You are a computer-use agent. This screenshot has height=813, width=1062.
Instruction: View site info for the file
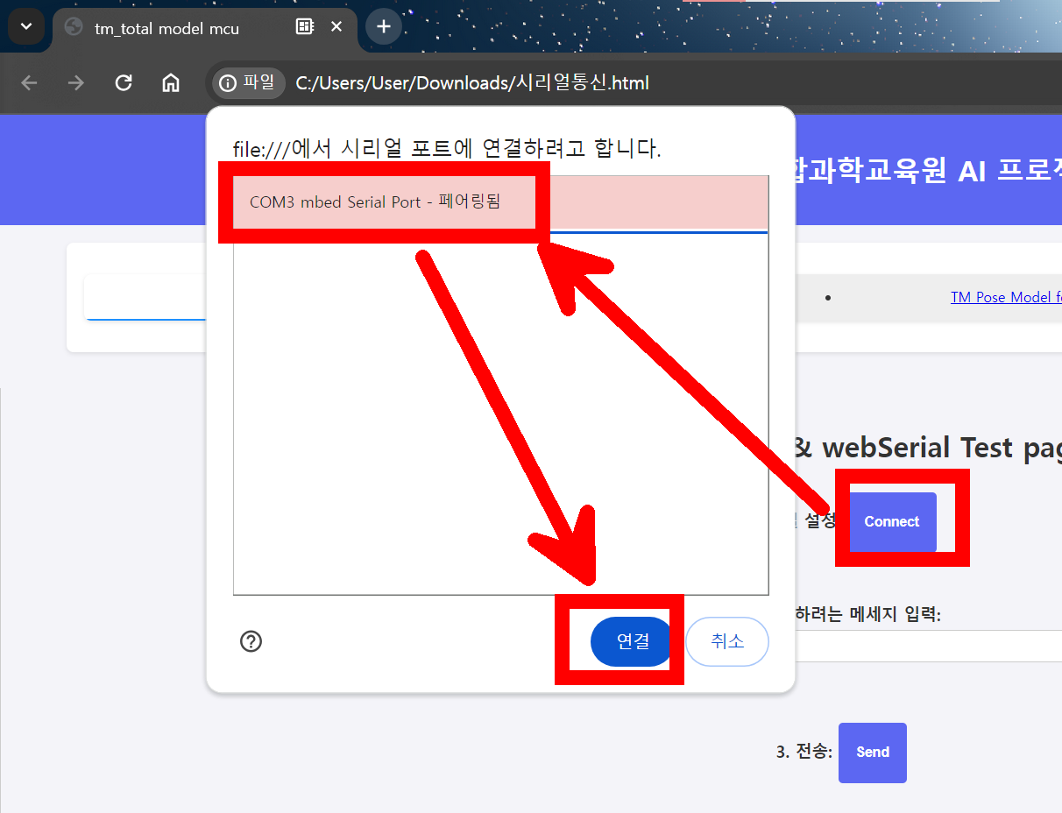pyautogui.click(x=248, y=83)
